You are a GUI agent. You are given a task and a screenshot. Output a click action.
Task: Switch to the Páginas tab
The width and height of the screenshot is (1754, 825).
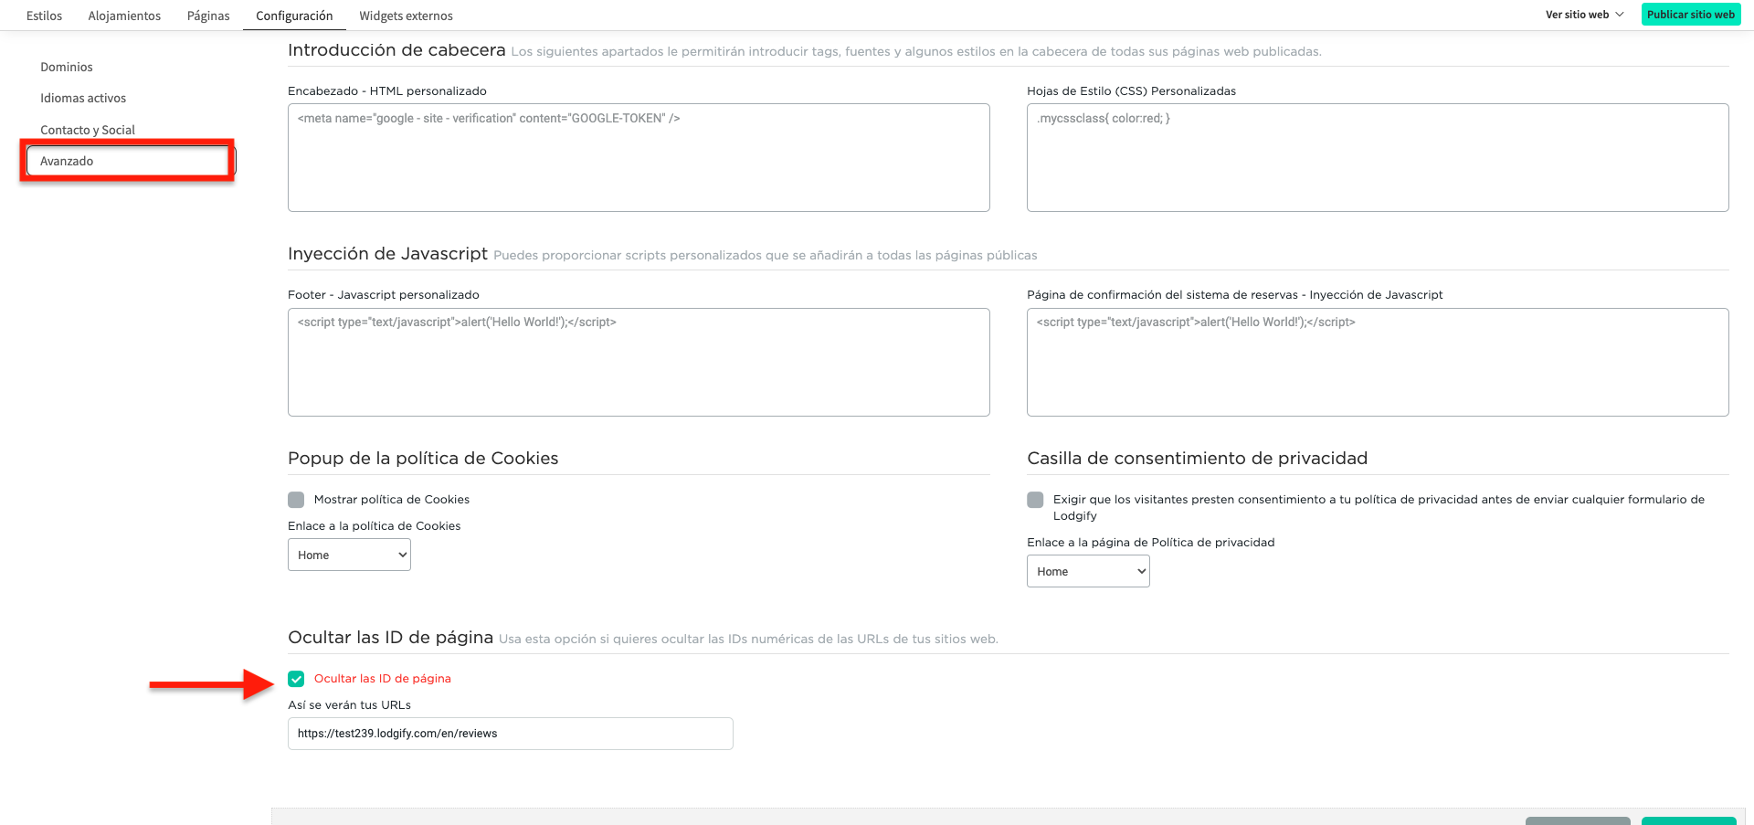click(x=207, y=16)
